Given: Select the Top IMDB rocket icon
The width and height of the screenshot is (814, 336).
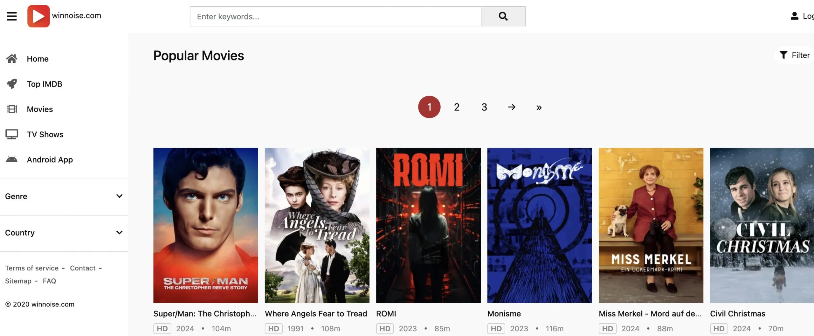Looking at the screenshot, I should [12, 84].
